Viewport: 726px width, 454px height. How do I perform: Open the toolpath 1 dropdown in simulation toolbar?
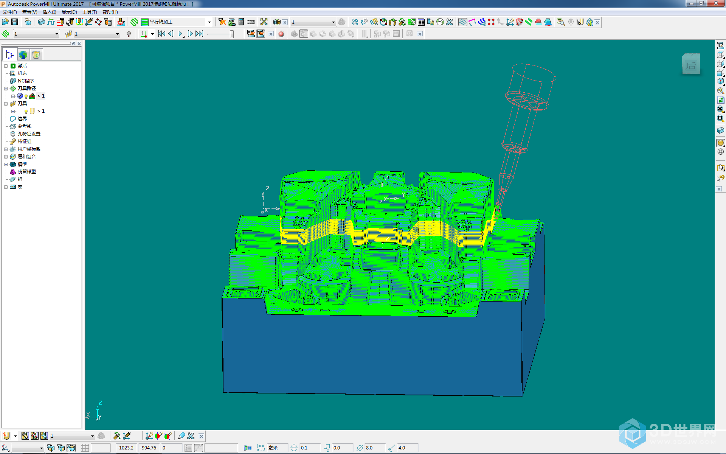[x=57, y=34]
